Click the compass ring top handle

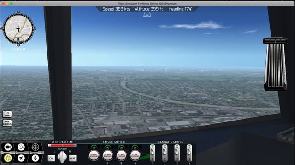click(x=18, y=12)
